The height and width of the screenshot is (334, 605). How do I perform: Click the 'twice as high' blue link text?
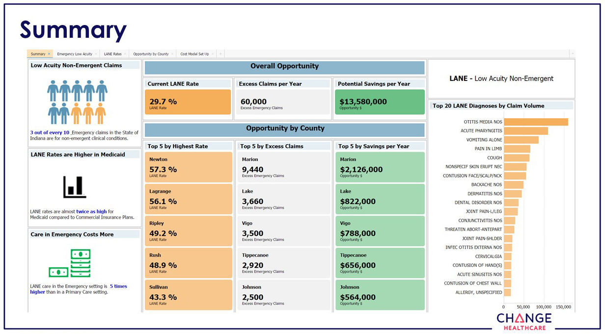[x=91, y=212]
